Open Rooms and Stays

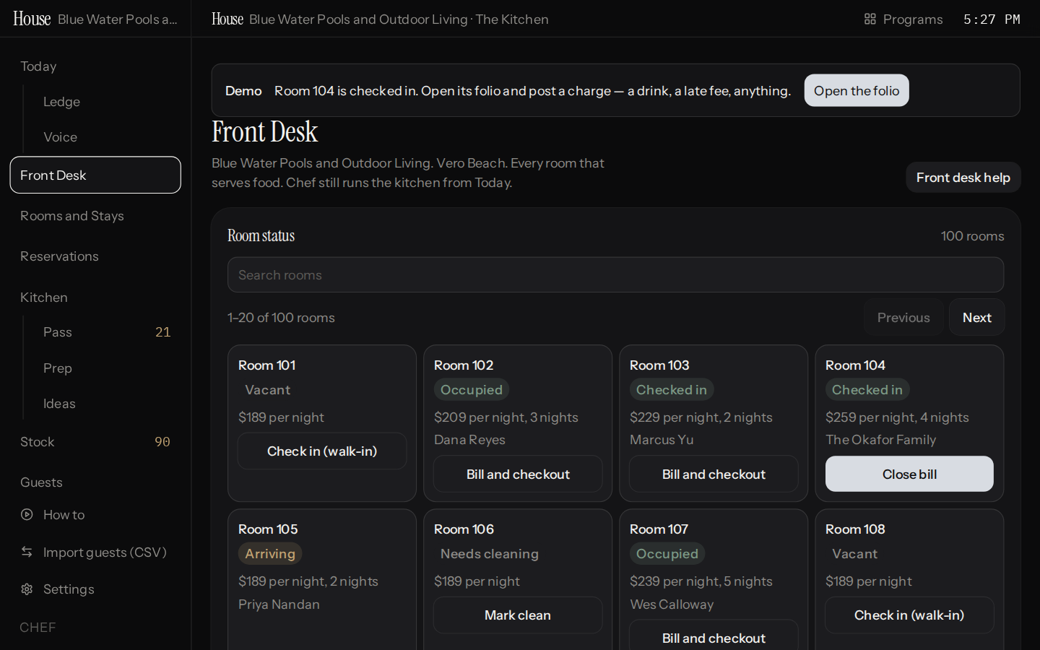click(x=72, y=216)
